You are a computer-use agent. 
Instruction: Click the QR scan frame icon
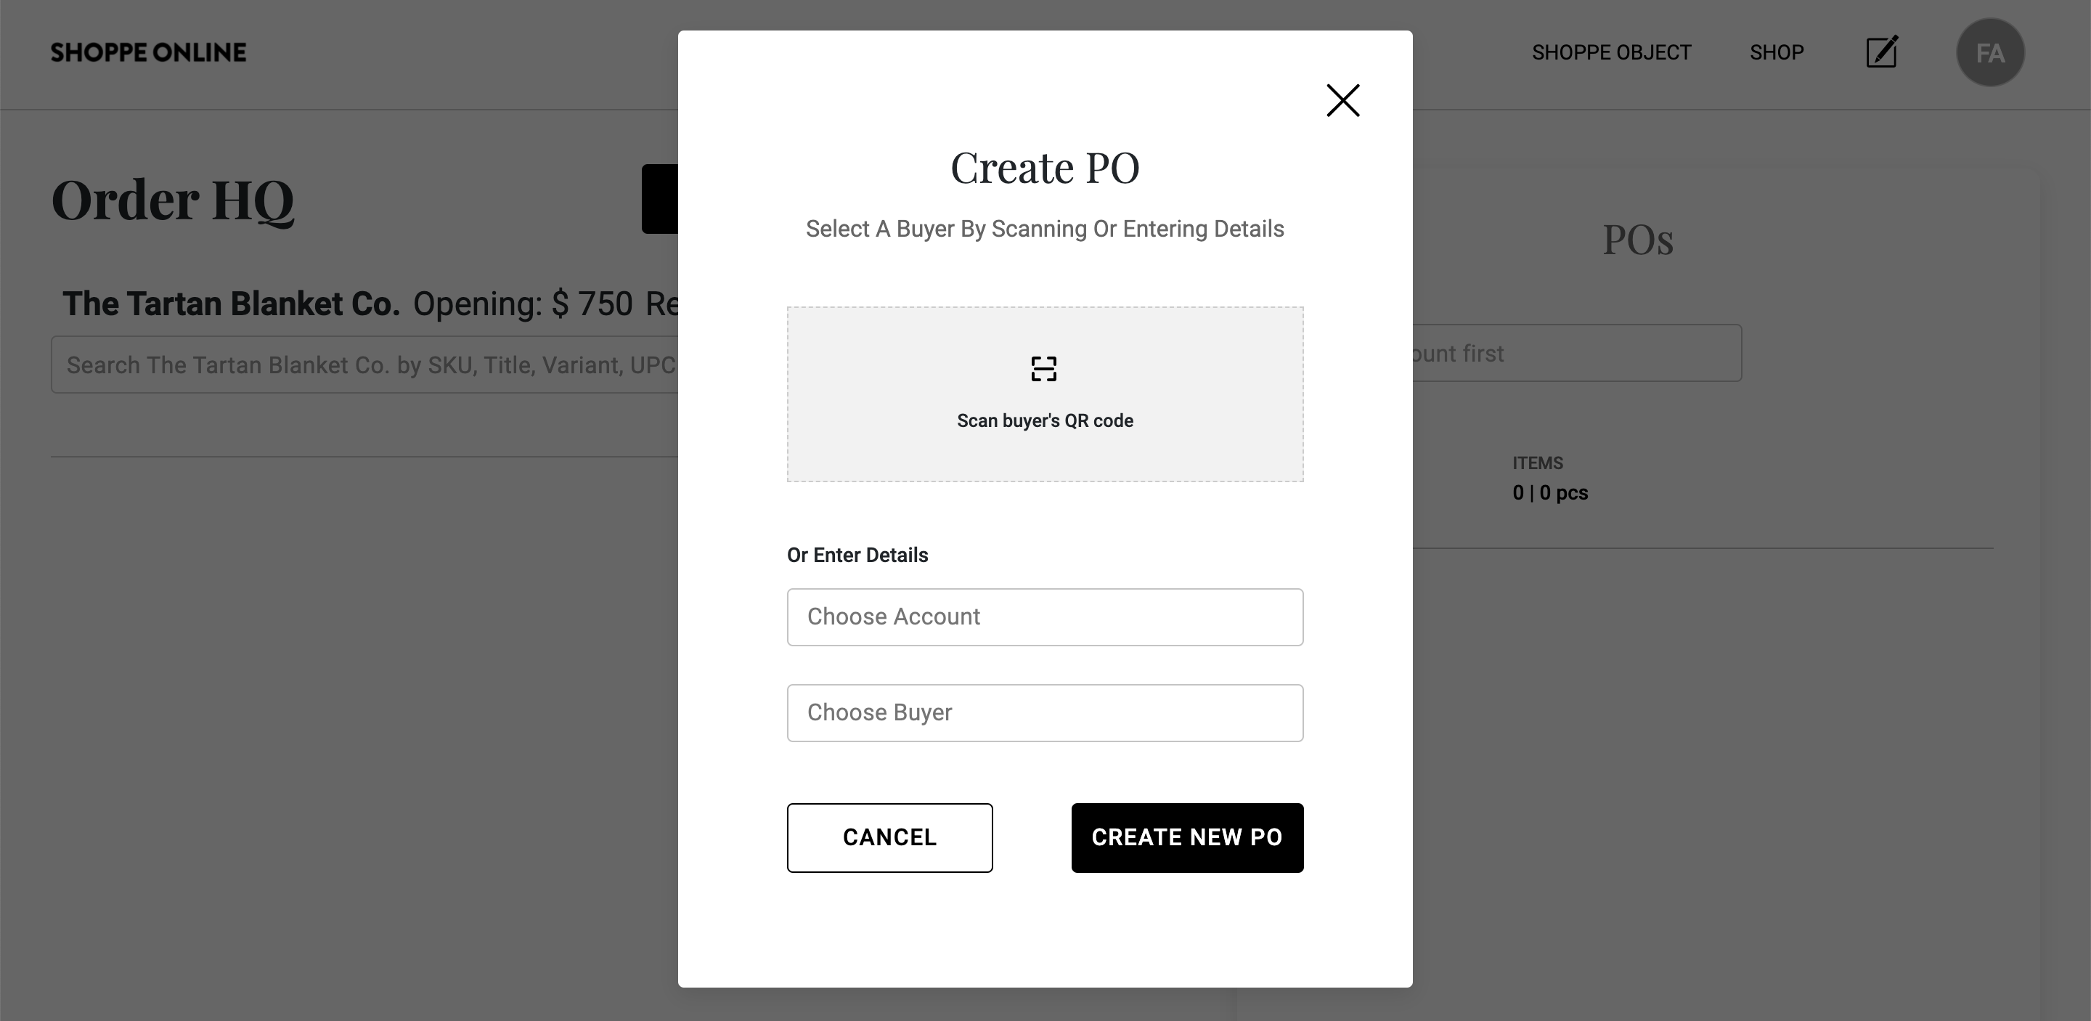point(1044,370)
